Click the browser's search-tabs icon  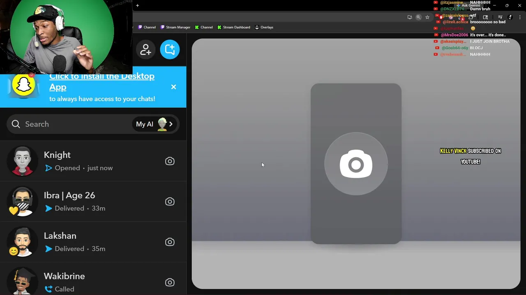point(485,17)
